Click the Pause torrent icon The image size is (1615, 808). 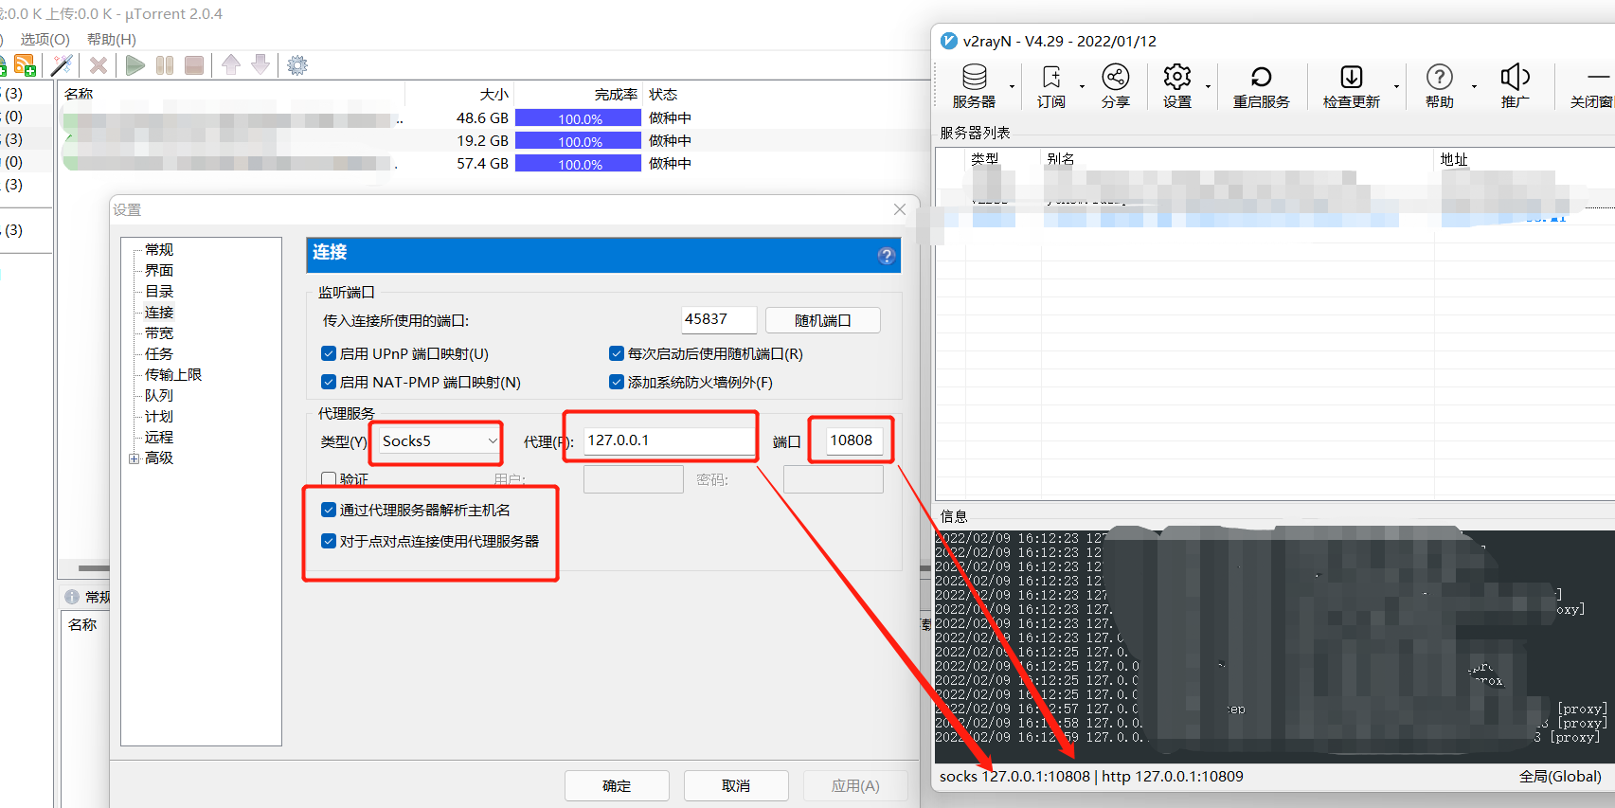coord(165,65)
